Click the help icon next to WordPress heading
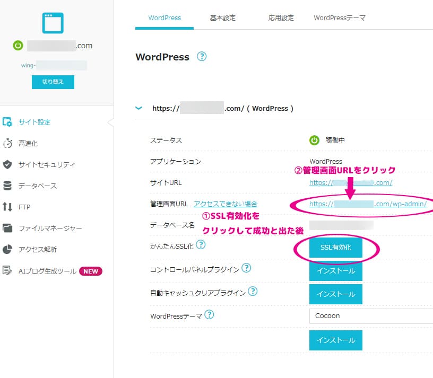 [x=202, y=57]
